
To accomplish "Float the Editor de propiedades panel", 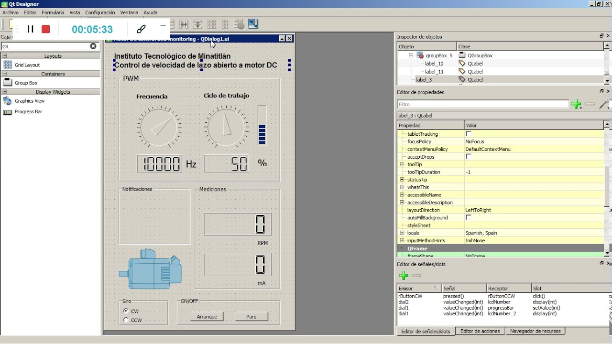I will click(x=601, y=91).
